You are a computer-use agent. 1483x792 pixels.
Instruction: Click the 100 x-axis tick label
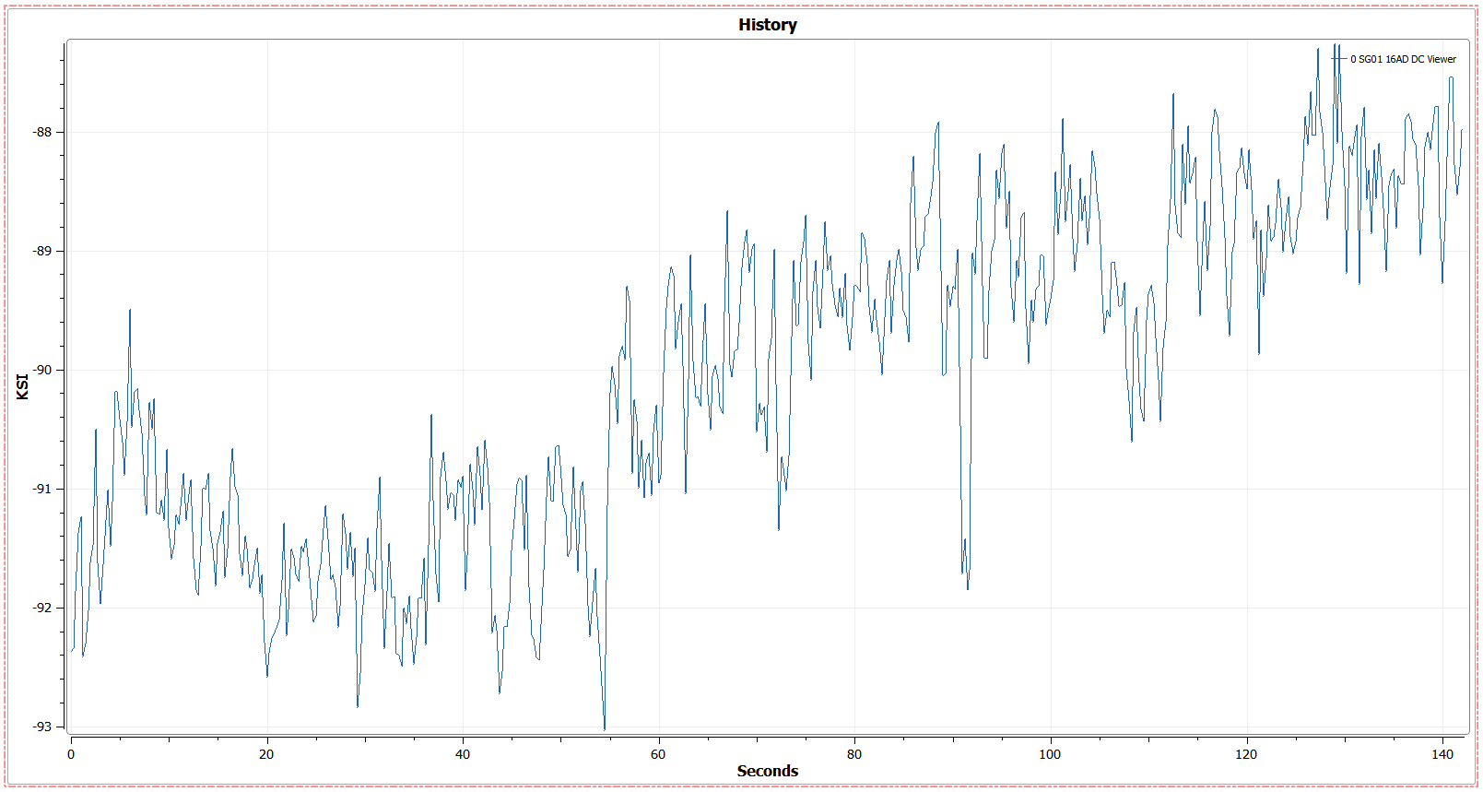(1050, 754)
